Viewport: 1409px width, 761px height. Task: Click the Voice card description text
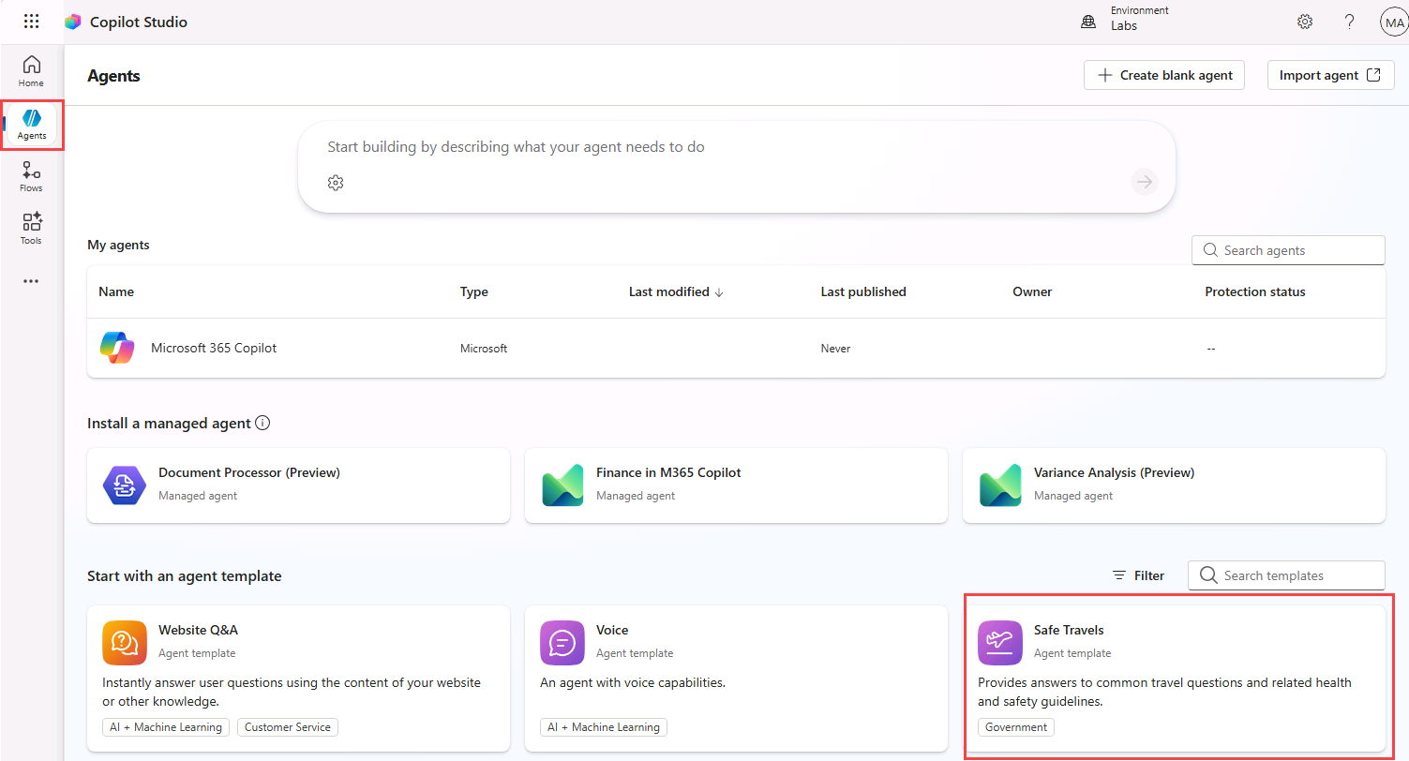click(x=633, y=682)
